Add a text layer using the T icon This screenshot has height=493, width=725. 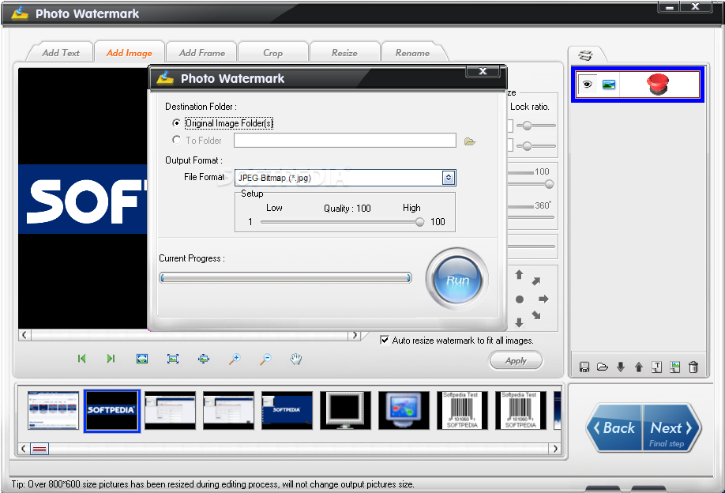tap(656, 367)
